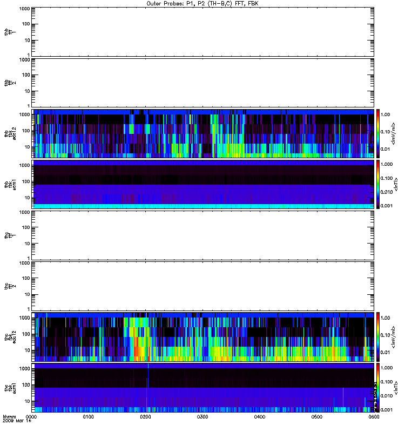
Task: Click the thb scm1 nT color bar
Action: tap(378, 184)
